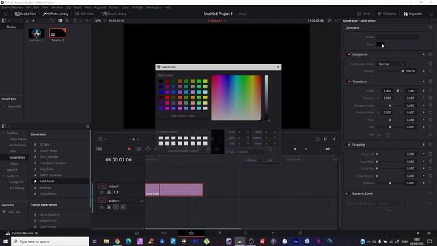Click Add to Custom Colors button
This screenshot has width=437, height=246.
183,151
